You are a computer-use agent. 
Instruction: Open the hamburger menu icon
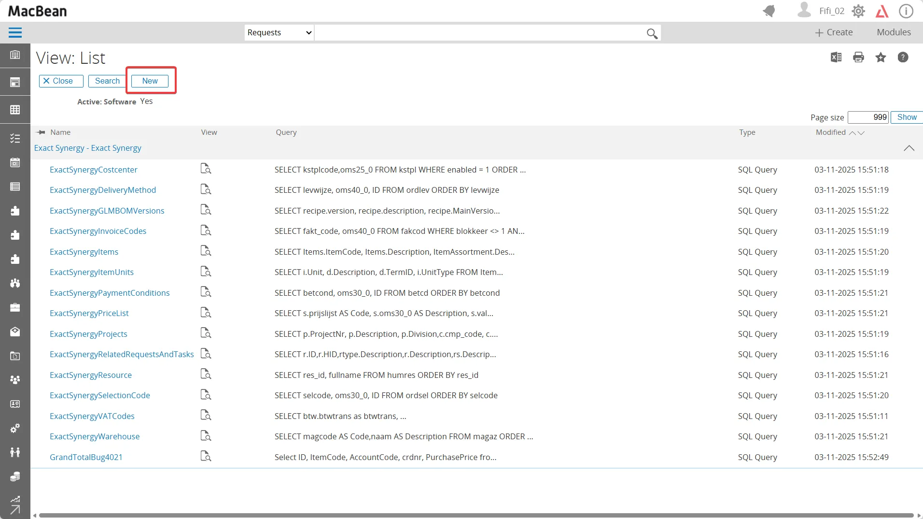click(15, 32)
